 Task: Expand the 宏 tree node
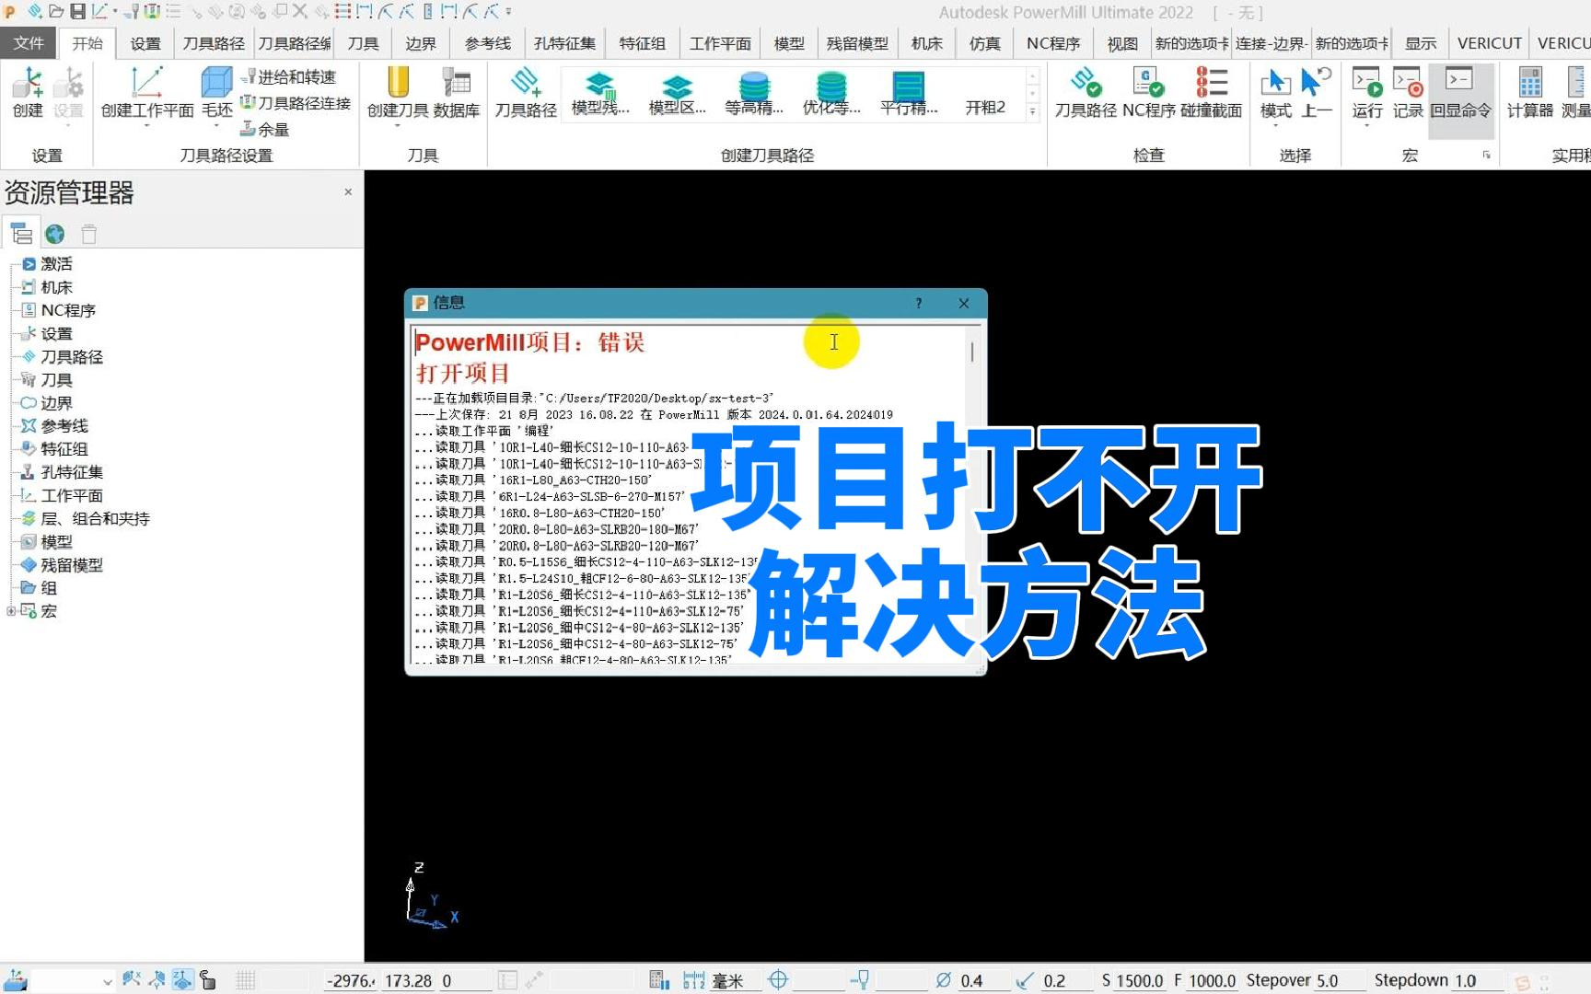(x=10, y=611)
